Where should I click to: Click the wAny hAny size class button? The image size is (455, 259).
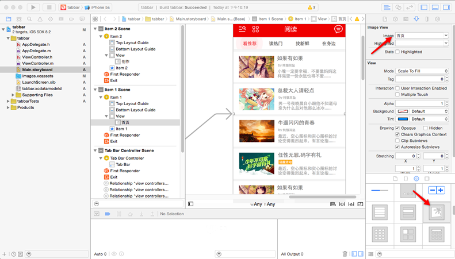point(262,204)
